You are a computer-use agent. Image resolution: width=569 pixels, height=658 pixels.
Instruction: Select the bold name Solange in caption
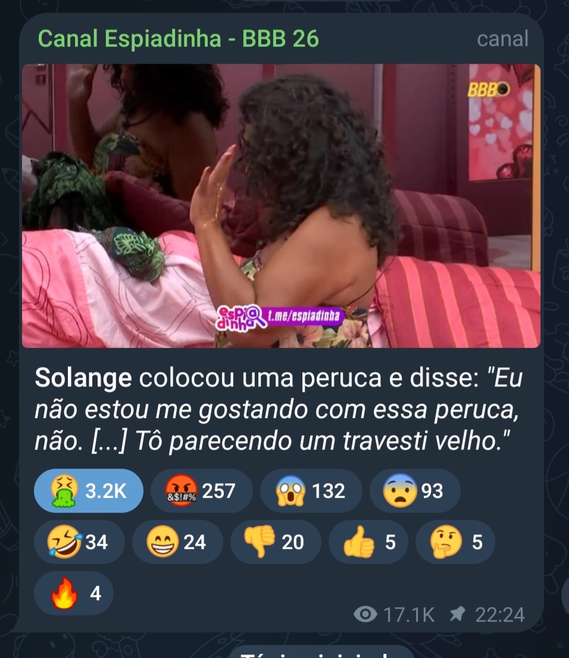click(83, 378)
